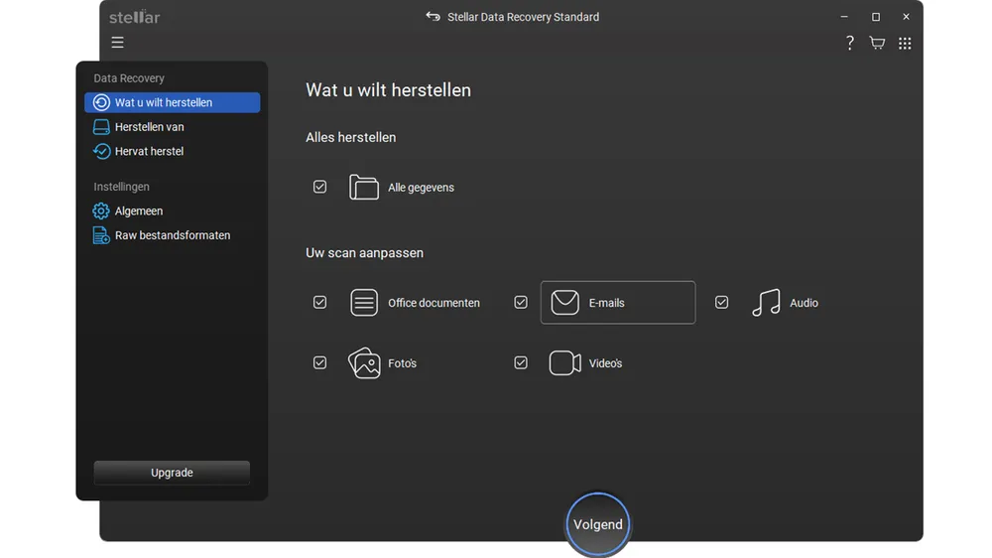Toggle the 'E-mails' checkbox
The image size is (992, 558).
click(521, 302)
